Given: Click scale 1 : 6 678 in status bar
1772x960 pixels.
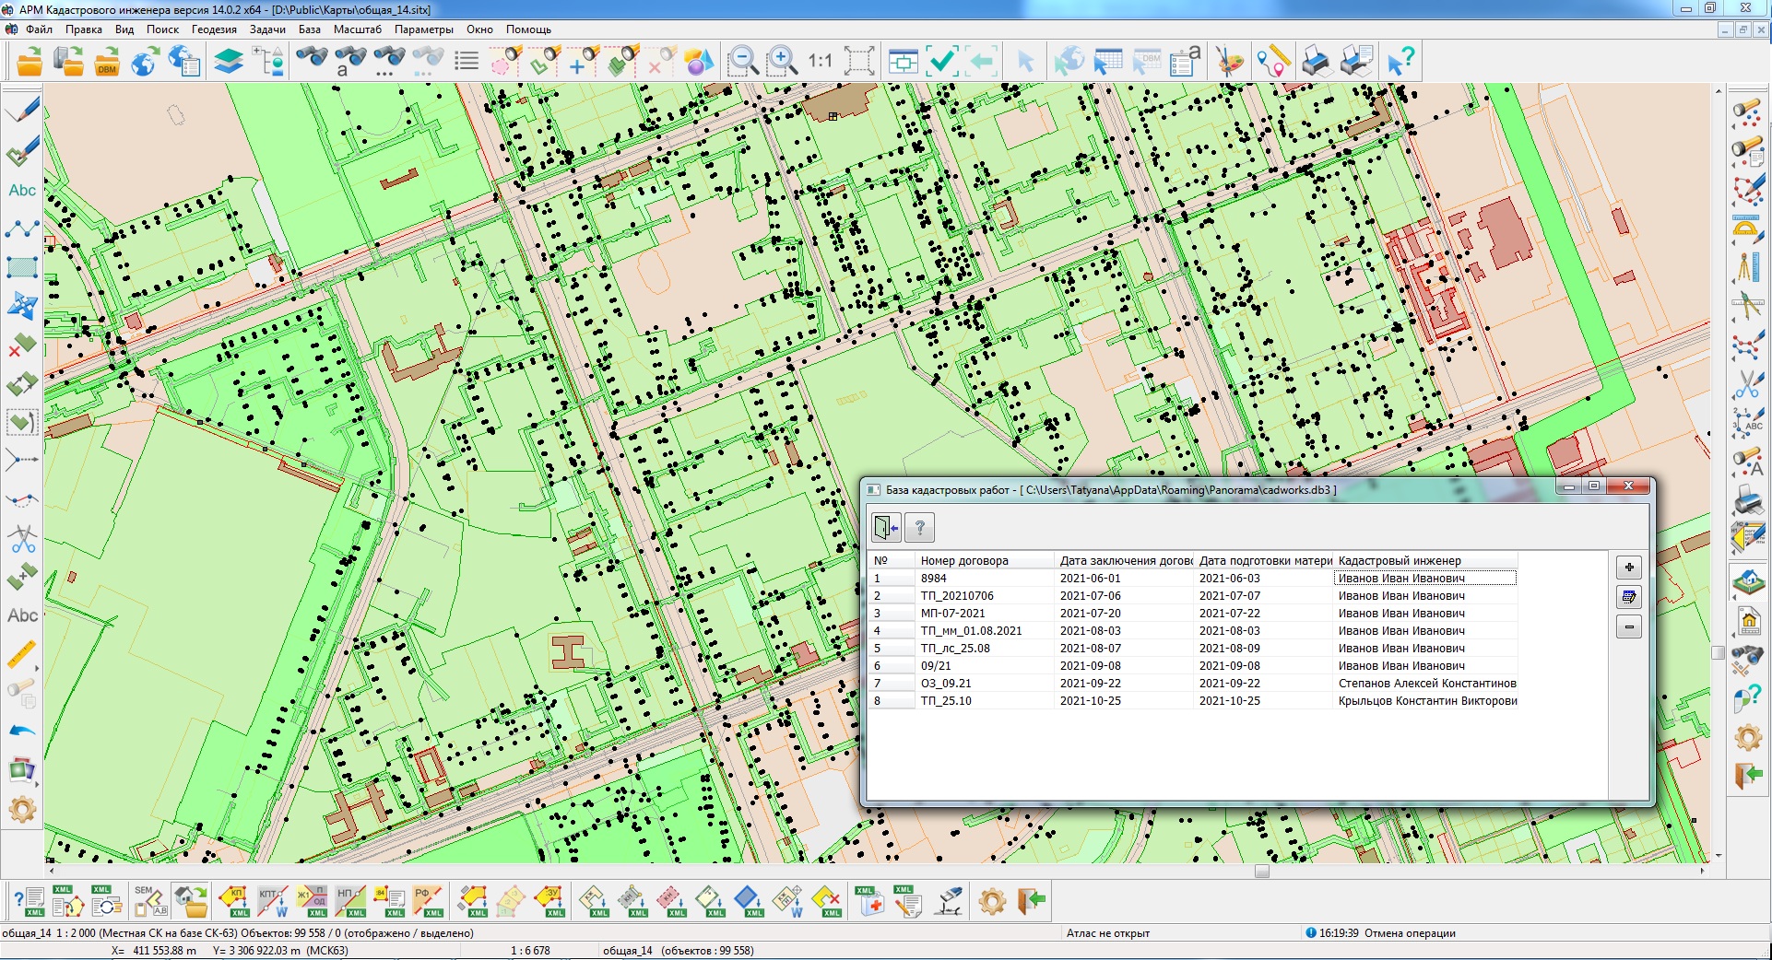Looking at the screenshot, I should click(530, 951).
